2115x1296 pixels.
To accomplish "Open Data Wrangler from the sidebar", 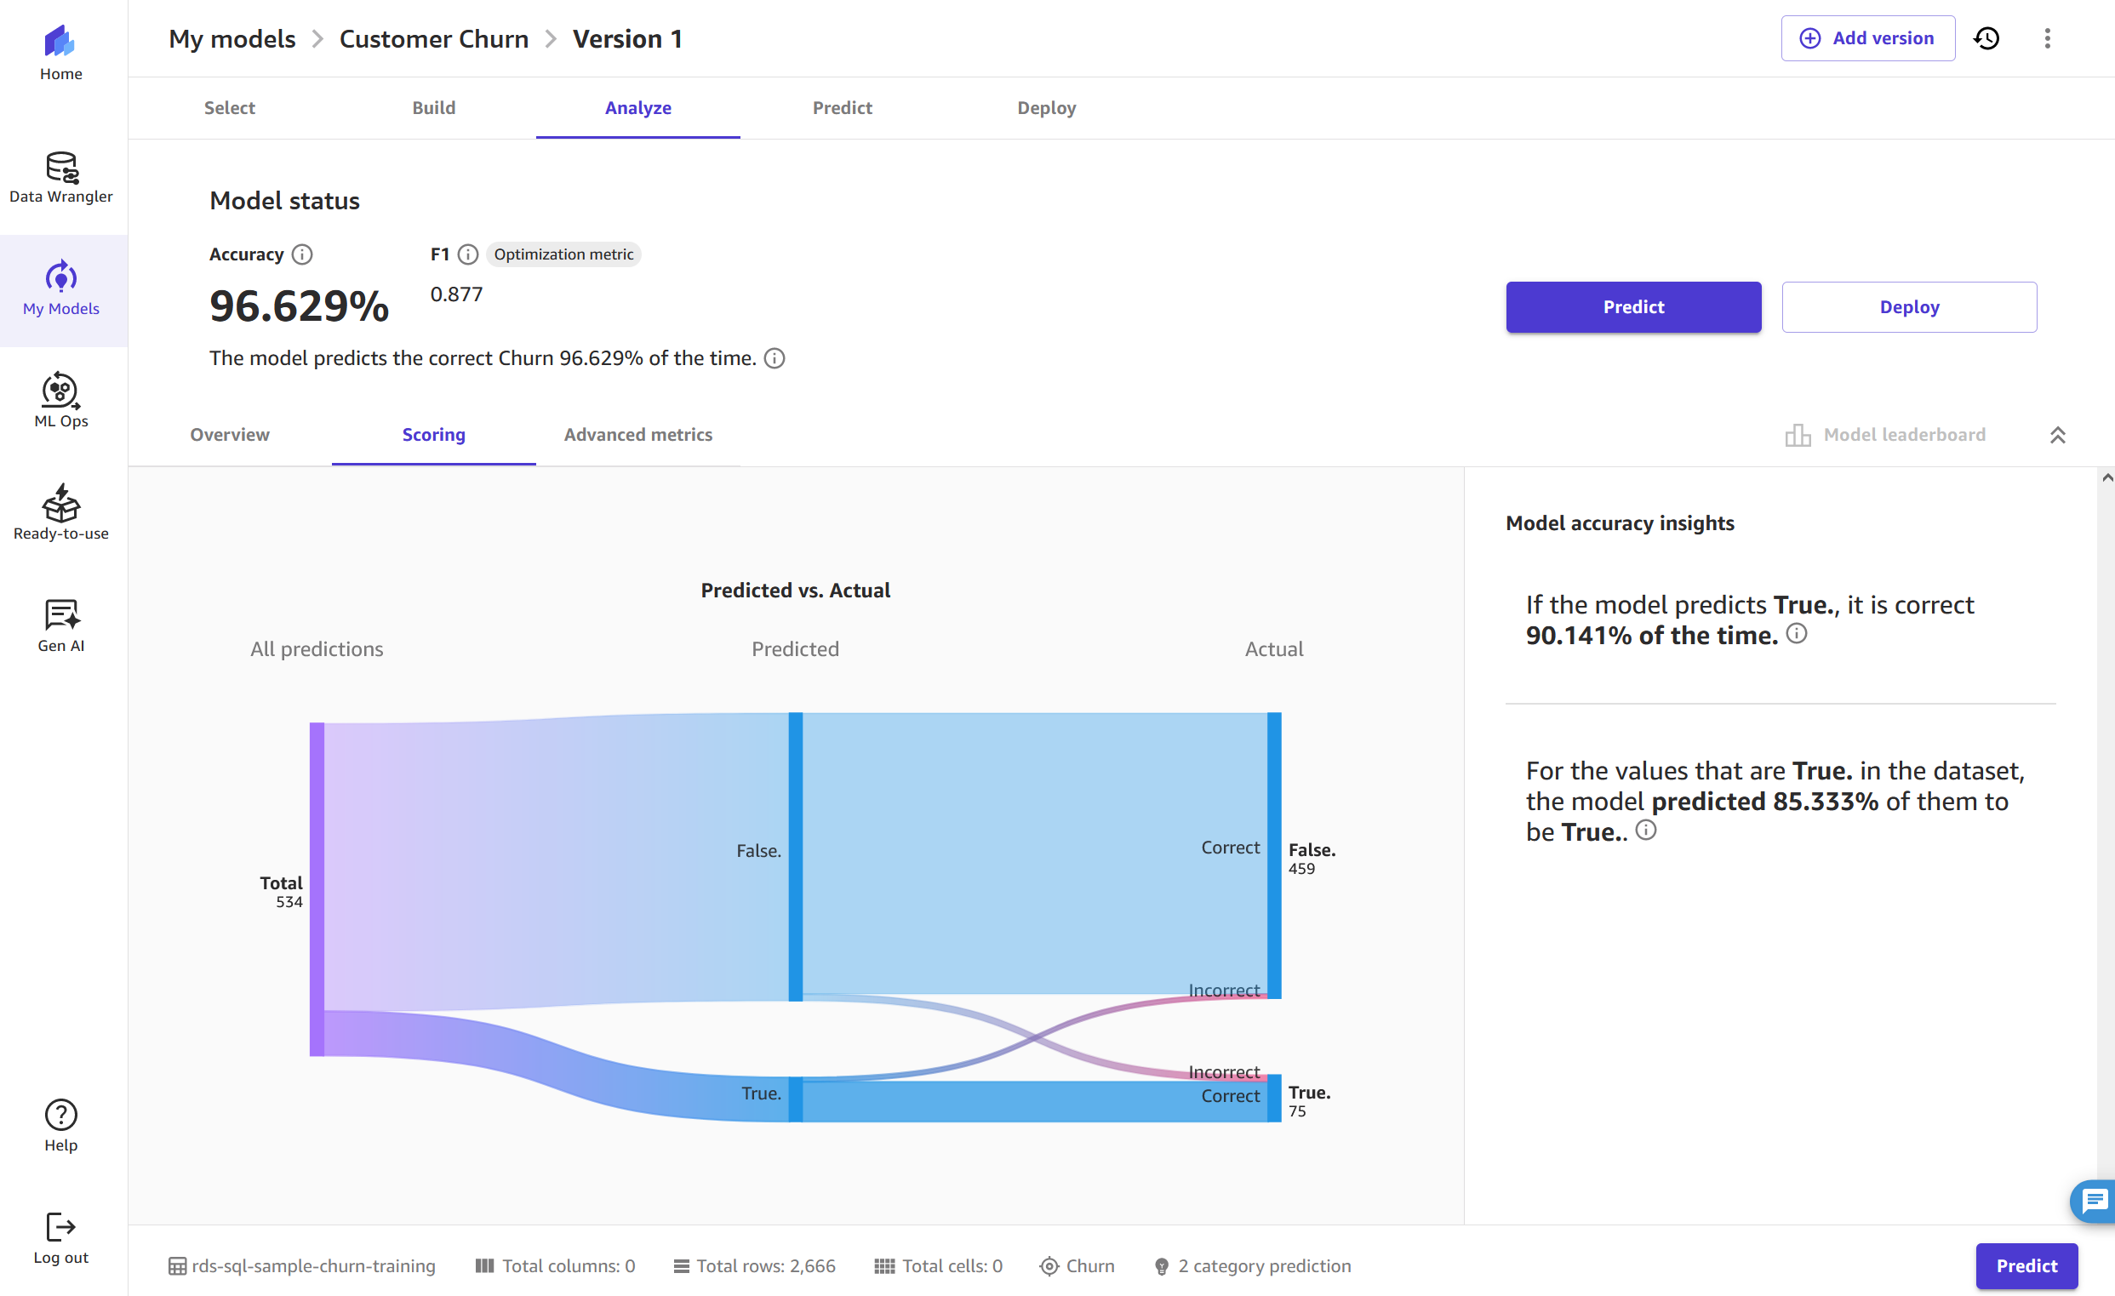I will coord(61,177).
